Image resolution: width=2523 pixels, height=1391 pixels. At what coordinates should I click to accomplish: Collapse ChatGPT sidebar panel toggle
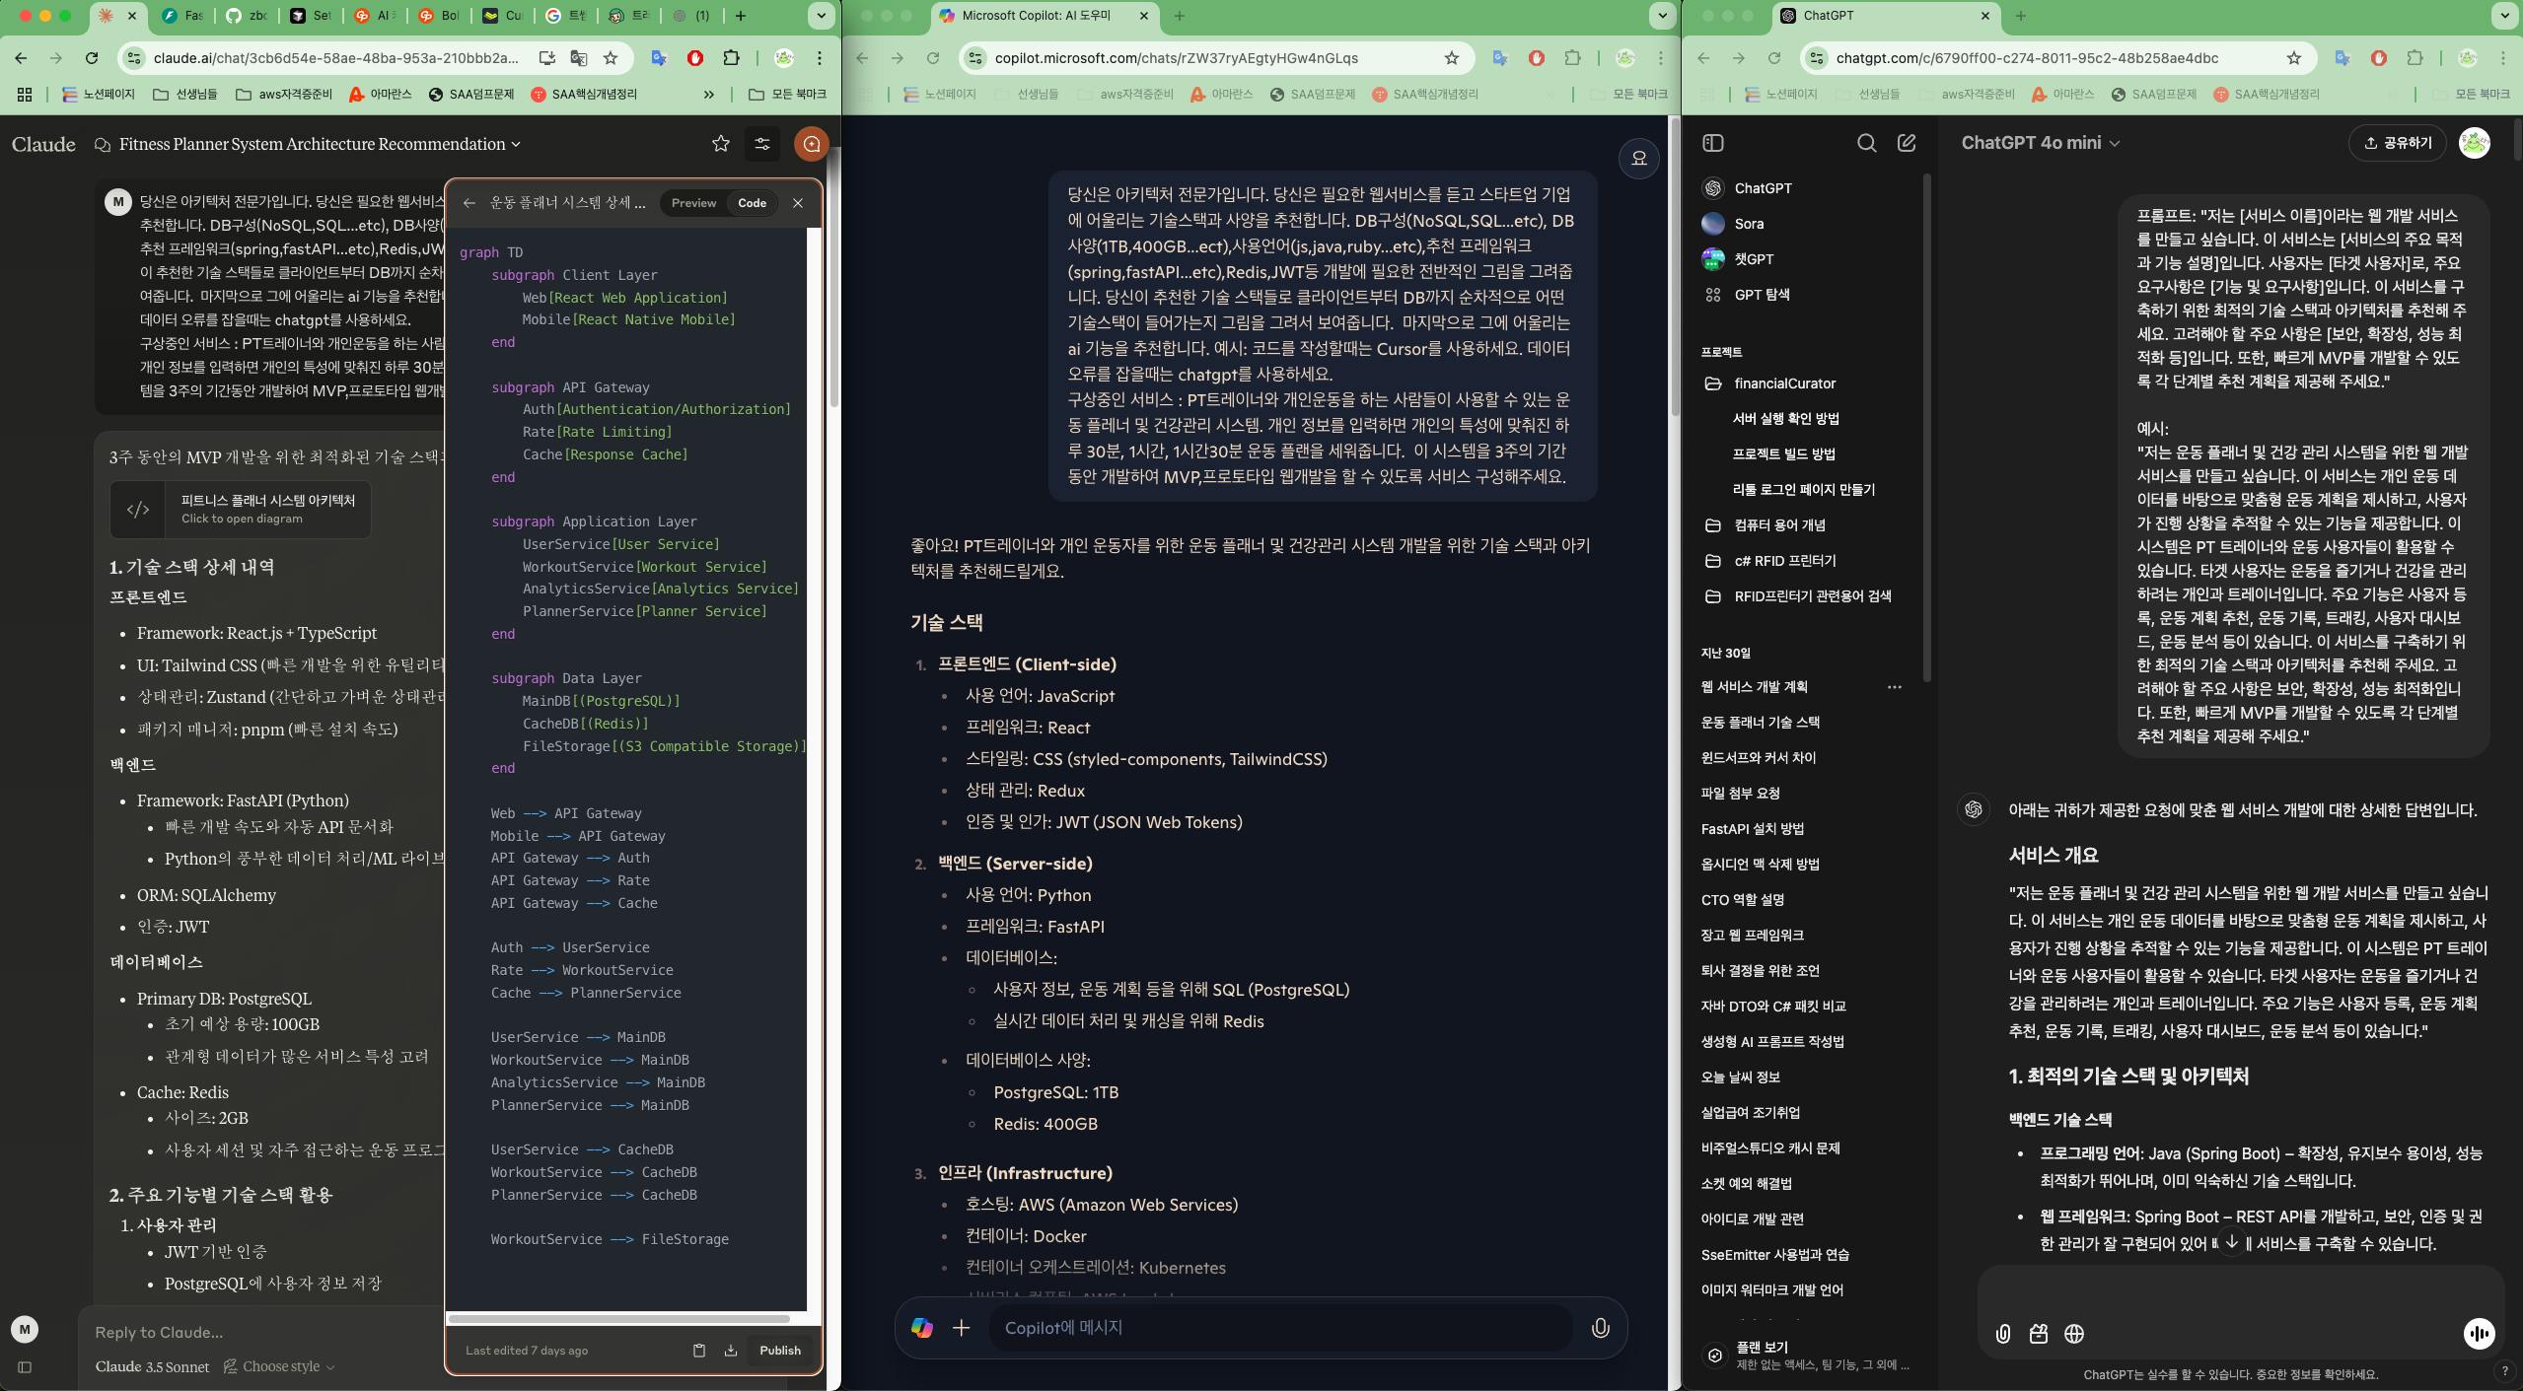pos(1713,143)
